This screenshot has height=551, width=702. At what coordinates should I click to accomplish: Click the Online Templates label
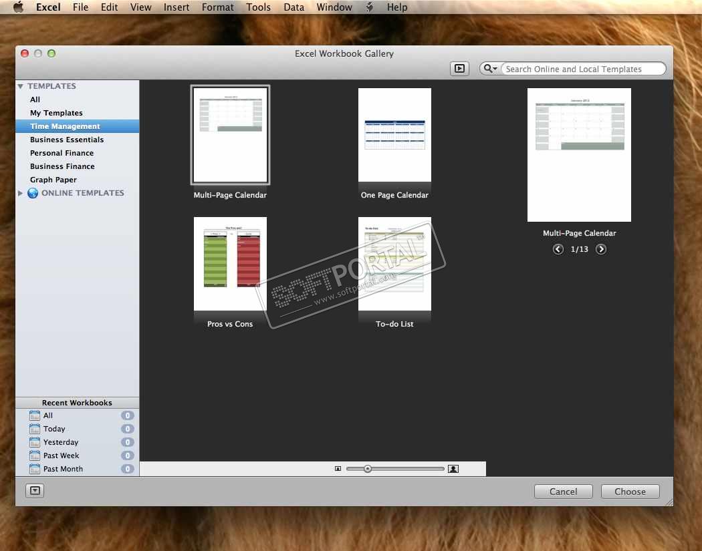[83, 193]
